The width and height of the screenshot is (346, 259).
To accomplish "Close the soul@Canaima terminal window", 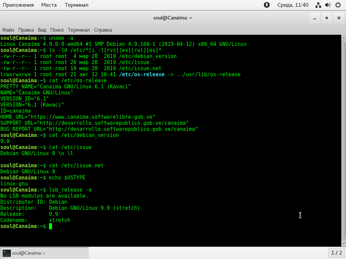I will click(x=339, y=18).
